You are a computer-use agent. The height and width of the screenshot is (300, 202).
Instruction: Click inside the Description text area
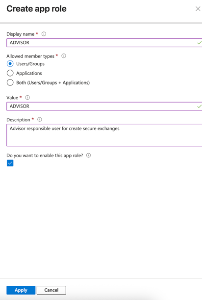(x=104, y=135)
